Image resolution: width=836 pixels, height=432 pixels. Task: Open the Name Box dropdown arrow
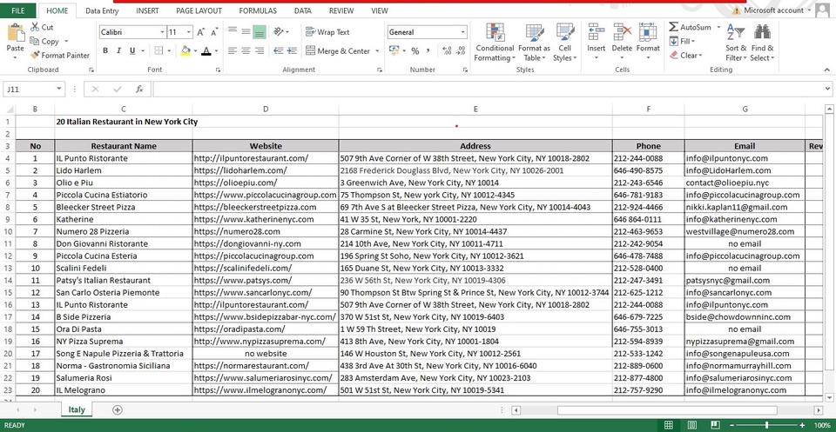click(58, 90)
